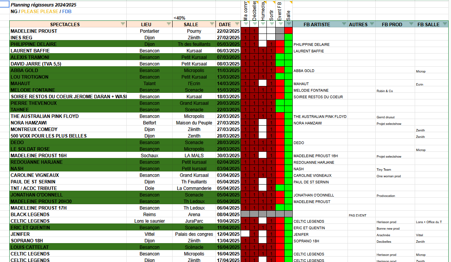Open filter under the Ma comm column

click(x=246, y=24)
